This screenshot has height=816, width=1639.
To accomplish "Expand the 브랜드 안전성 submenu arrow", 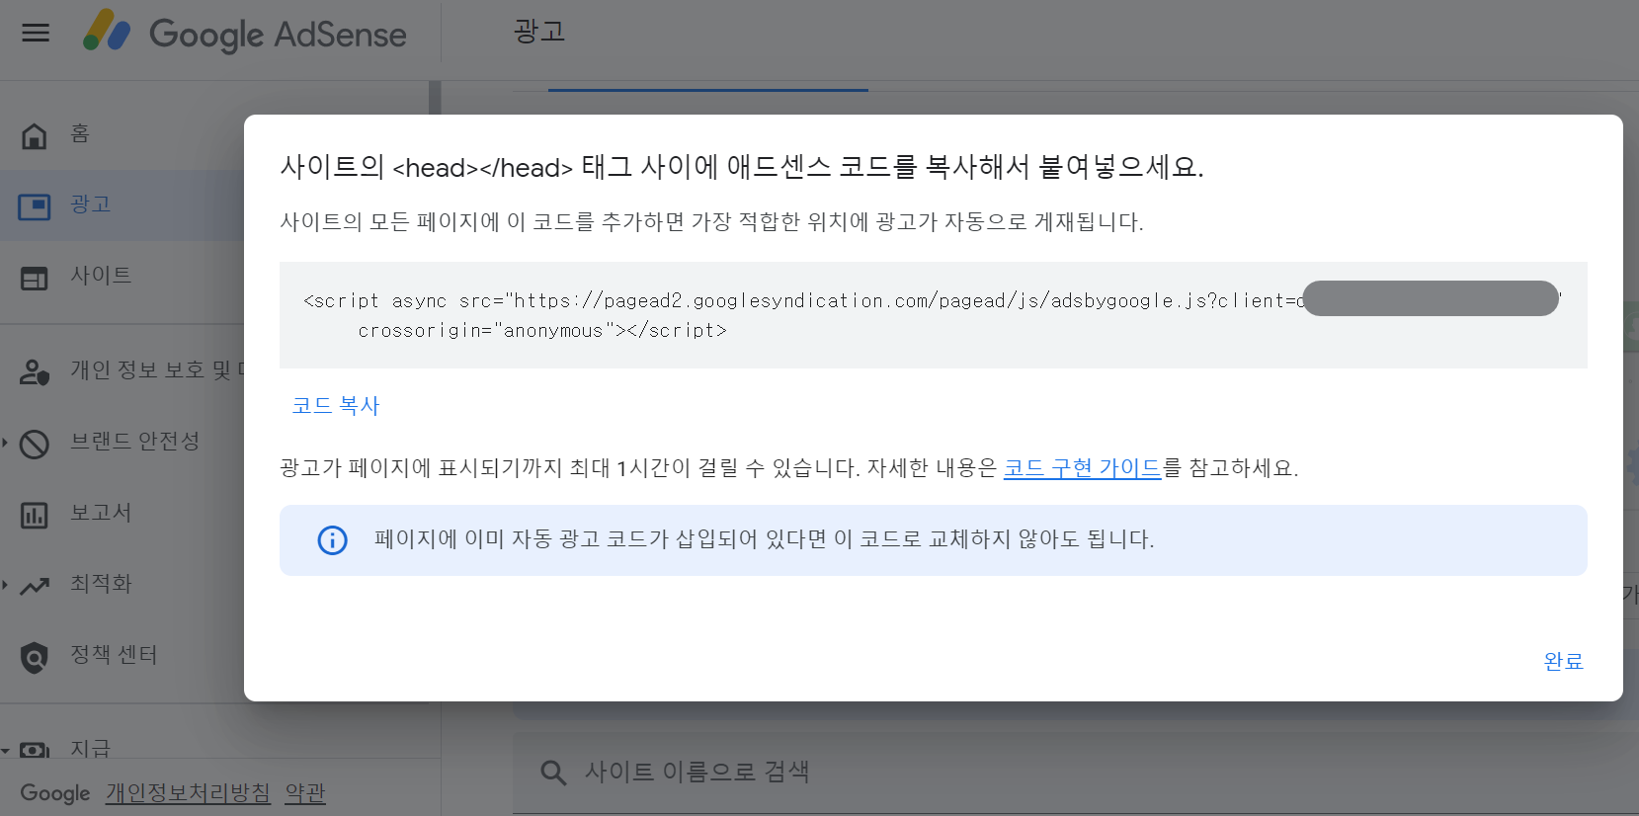I will tap(5, 443).
